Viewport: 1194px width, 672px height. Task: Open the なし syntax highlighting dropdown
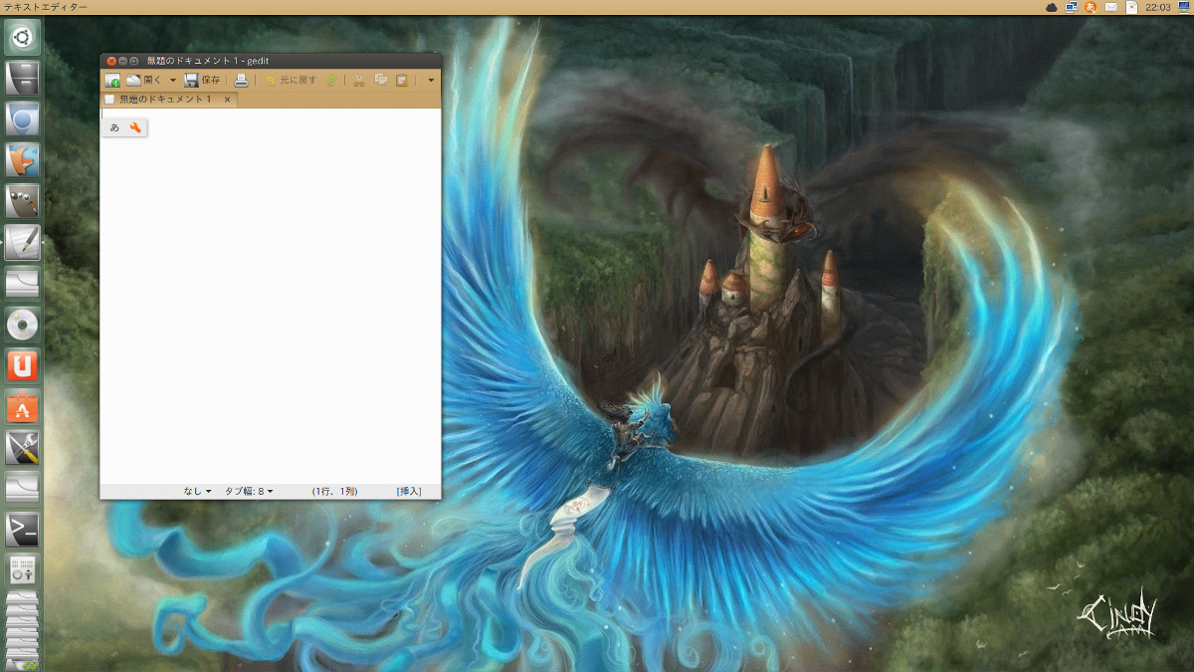coord(197,491)
